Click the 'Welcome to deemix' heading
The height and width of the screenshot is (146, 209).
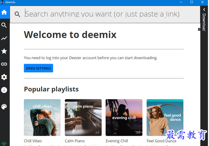70,35
